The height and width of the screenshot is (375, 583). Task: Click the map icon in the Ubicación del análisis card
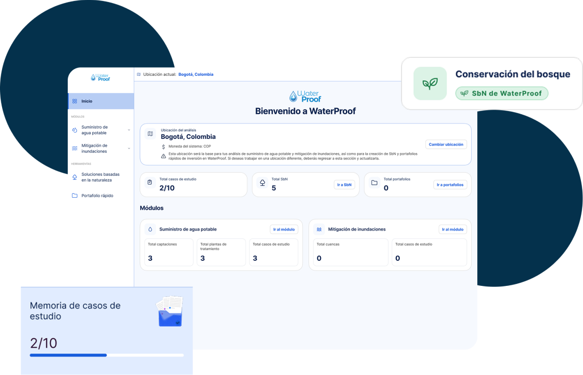pyautogui.click(x=150, y=134)
